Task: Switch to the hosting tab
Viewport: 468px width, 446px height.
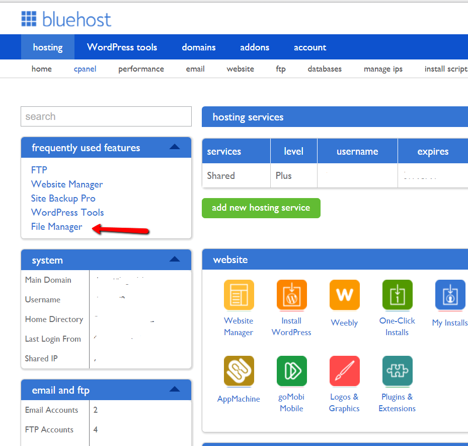Action: tap(48, 47)
